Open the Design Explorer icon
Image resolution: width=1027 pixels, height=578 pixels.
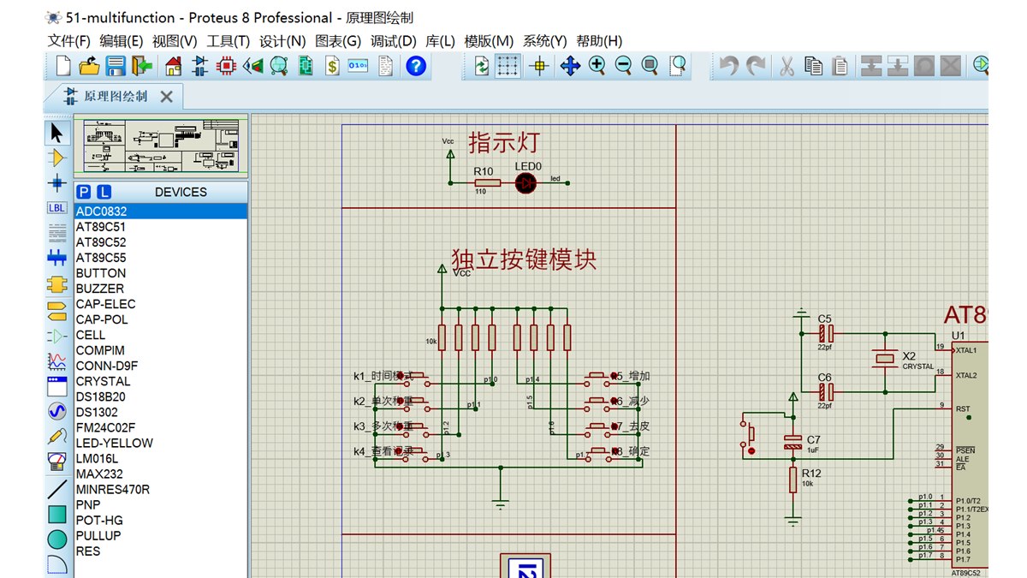pyautogui.click(x=279, y=66)
